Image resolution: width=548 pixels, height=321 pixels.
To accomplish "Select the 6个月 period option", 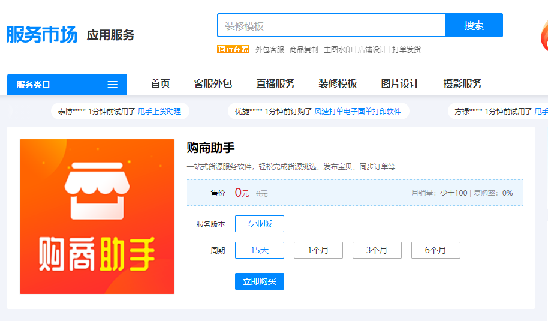I will (x=435, y=250).
